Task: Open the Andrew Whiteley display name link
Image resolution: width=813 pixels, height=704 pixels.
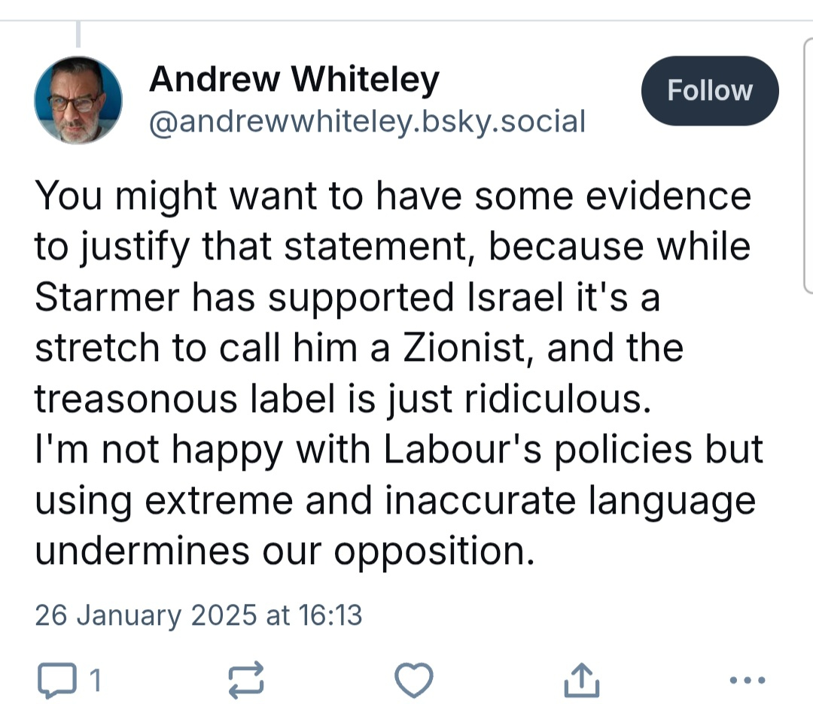Action: tap(294, 80)
